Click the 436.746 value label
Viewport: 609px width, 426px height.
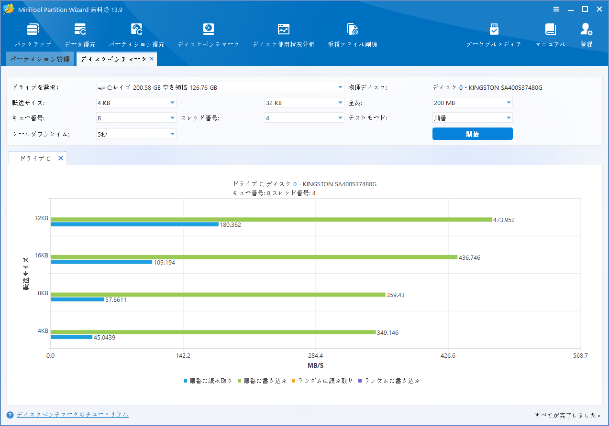pyautogui.click(x=469, y=258)
